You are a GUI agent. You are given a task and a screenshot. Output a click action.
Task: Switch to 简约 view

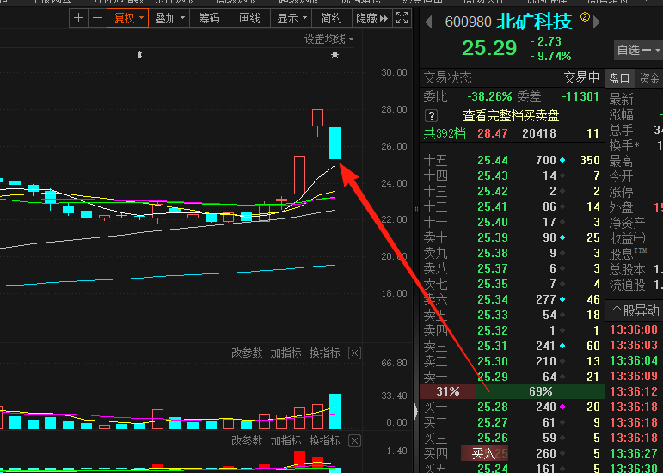[331, 18]
